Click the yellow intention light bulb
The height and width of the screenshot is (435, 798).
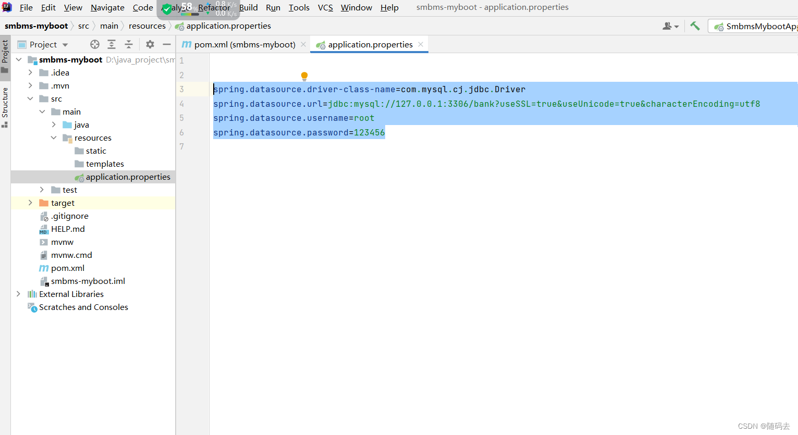click(304, 76)
